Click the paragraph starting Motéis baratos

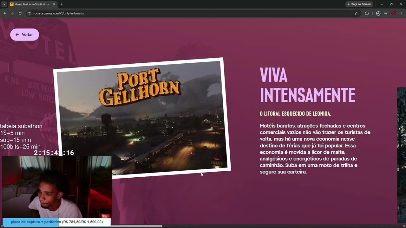315,149
